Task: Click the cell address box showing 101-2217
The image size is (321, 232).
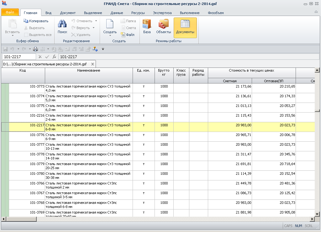Action: [x=19, y=57]
